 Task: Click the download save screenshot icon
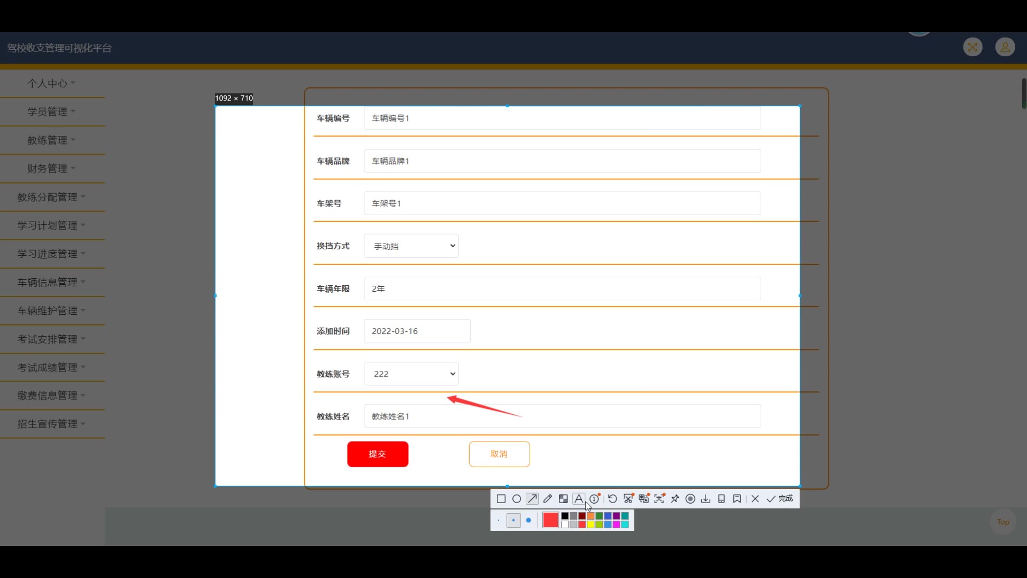tap(706, 499)
